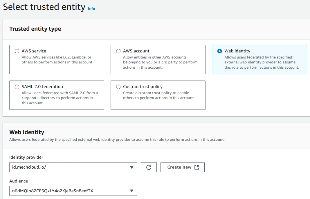
Task: Select the AWS account radio button
Action: (x=118, y=51)
